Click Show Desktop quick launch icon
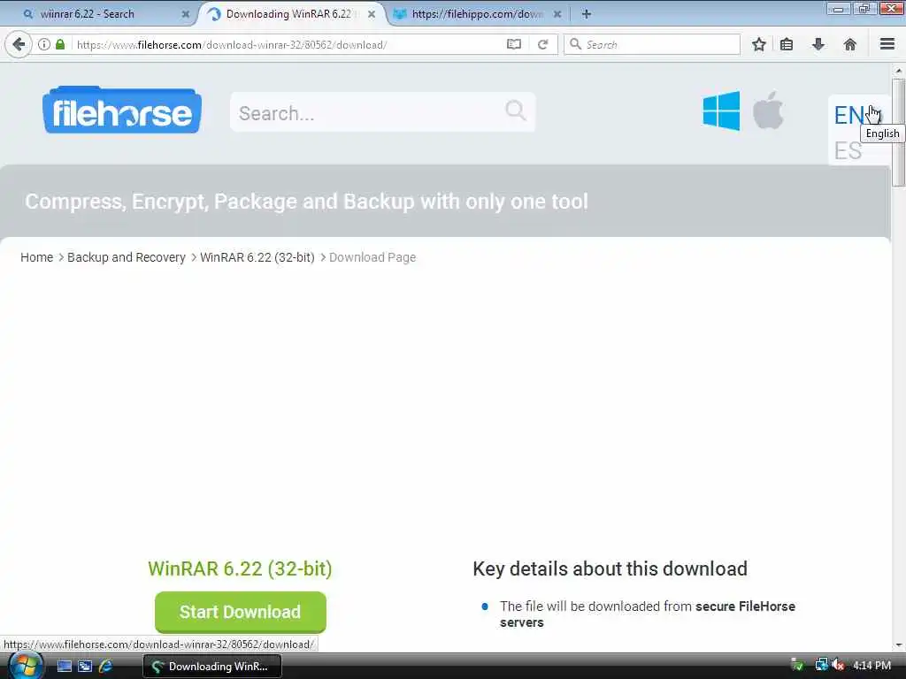This screenshot has height=679, width=906. 64,667
